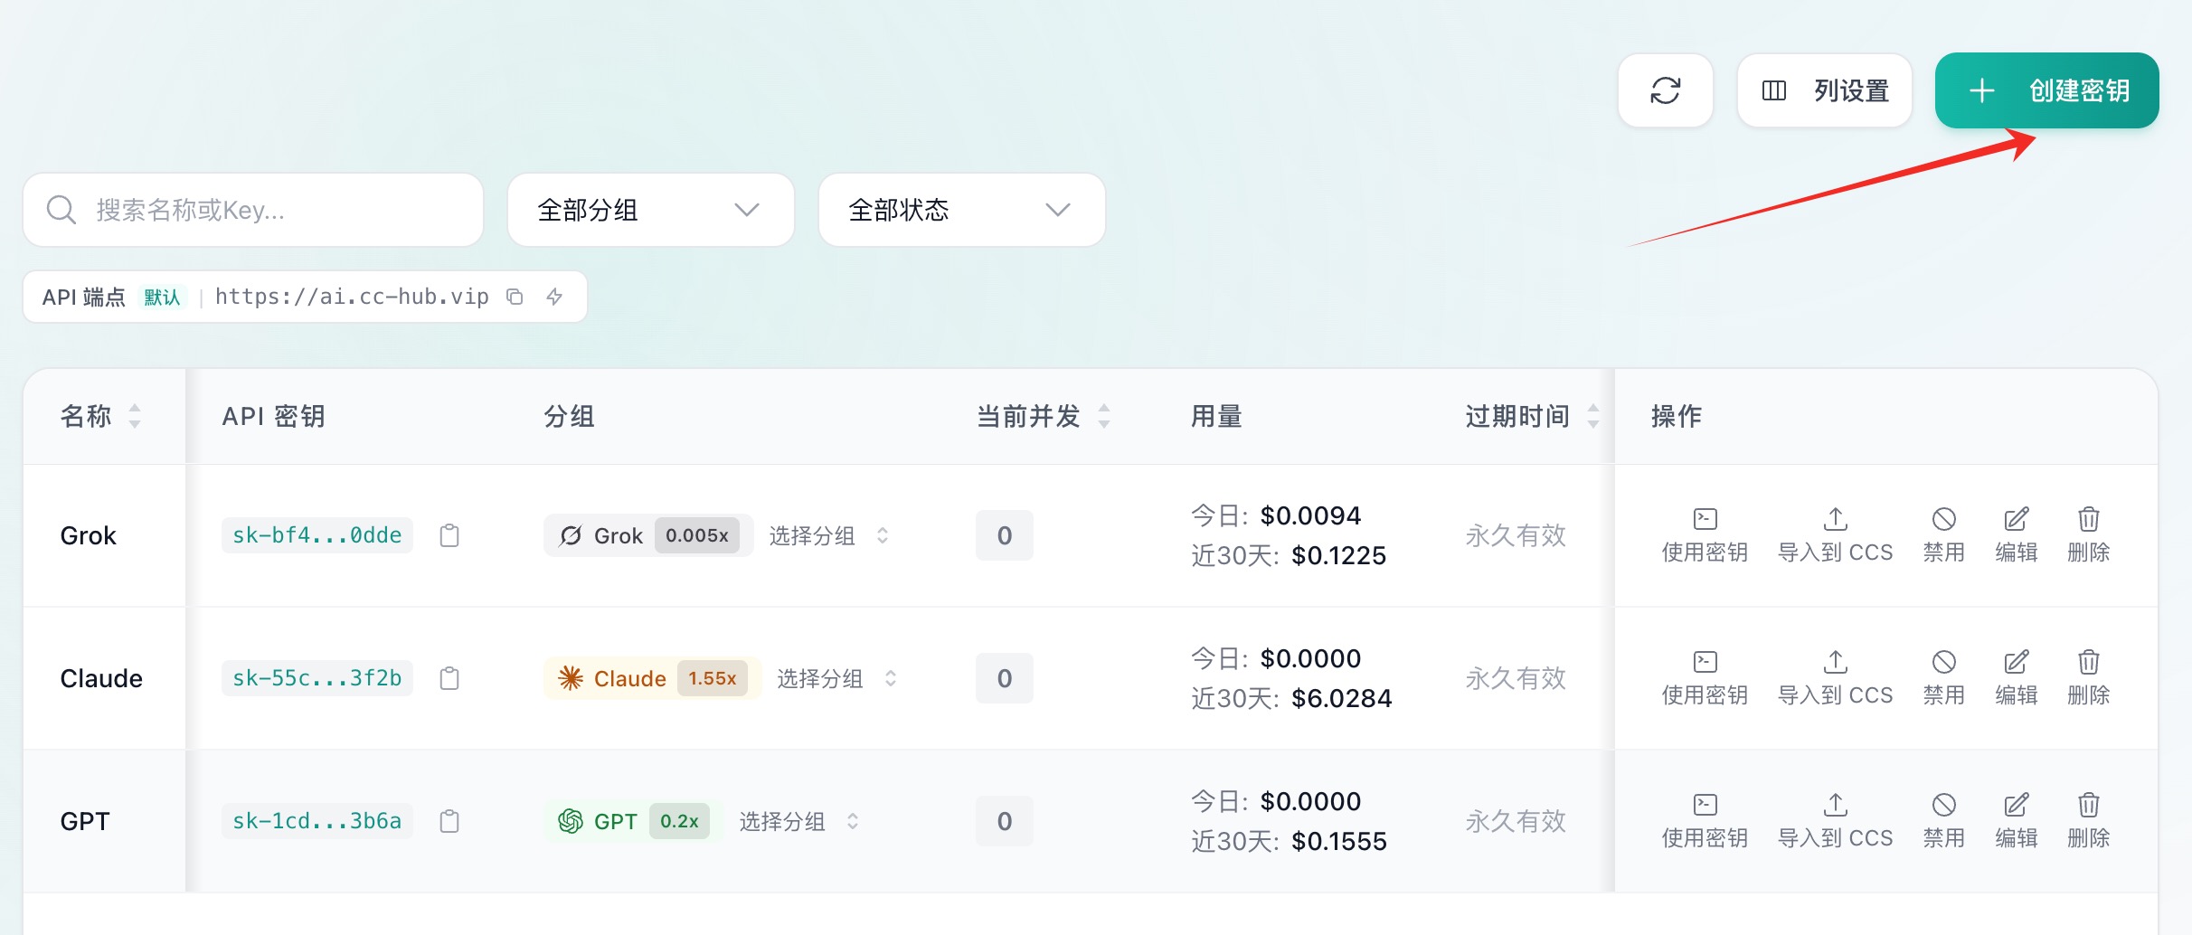This screenshot has width=2192, height=935.
Task: Click the 近30天 $6.0284 usage value
Action: pos(1342,698)
